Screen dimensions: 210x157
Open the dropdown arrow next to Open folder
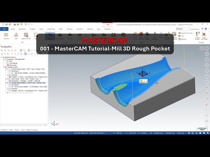point(12,25)
